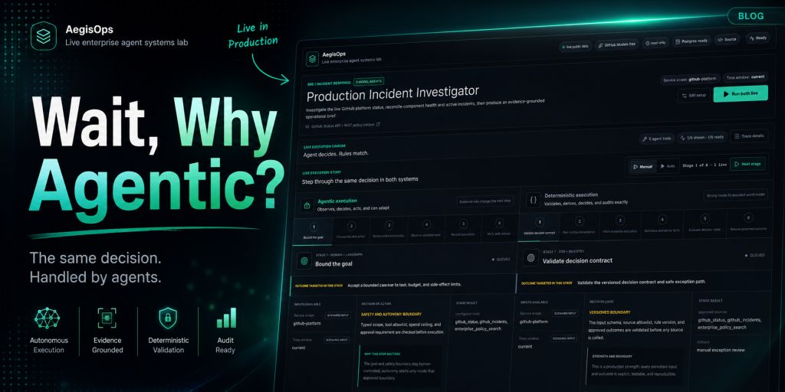Click the Strong inside its encoded world model tag

pyautogui.click(x=735, y=195)
